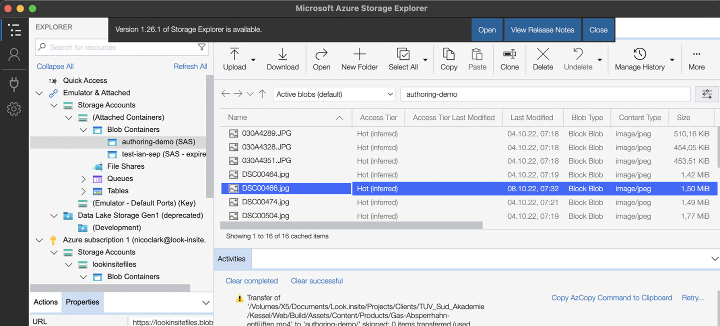This screenshot has height=326, width=720.
Task: Open the Select All dropdown arrow
Action: click(425, 60)
